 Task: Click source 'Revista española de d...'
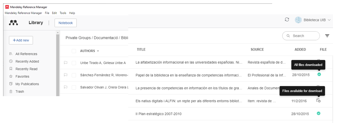point(267,62)
